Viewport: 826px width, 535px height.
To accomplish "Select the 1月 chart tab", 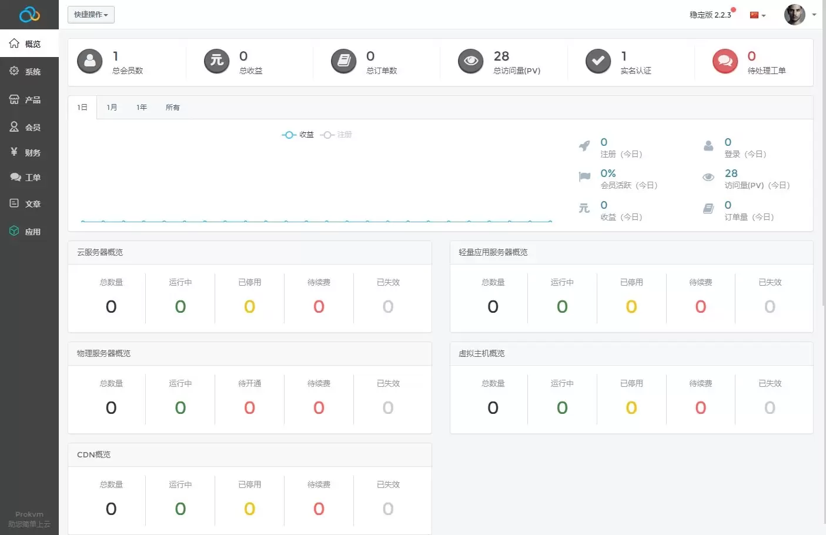I will pyautogui.click(x=112, y=108).
